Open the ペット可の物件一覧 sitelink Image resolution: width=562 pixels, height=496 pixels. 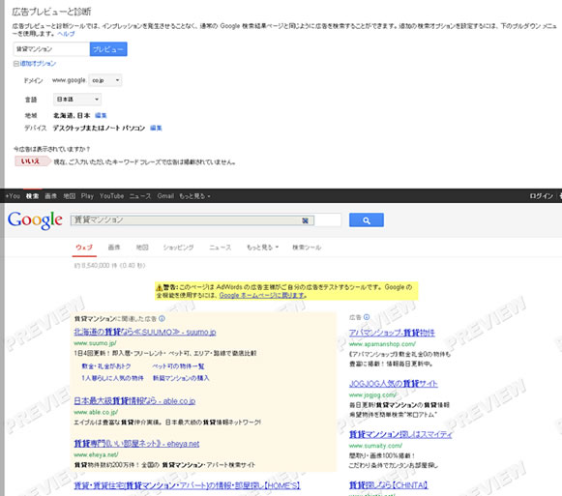pos(178,366)
